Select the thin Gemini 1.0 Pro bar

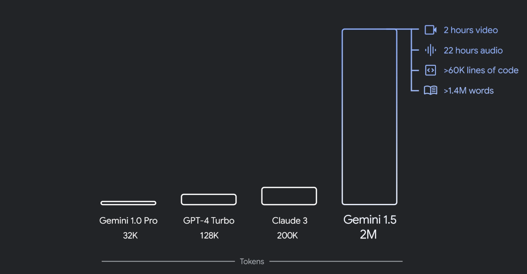click(128, 203)
